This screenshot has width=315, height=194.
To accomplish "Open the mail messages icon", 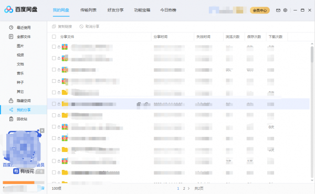I will point(278,10).
